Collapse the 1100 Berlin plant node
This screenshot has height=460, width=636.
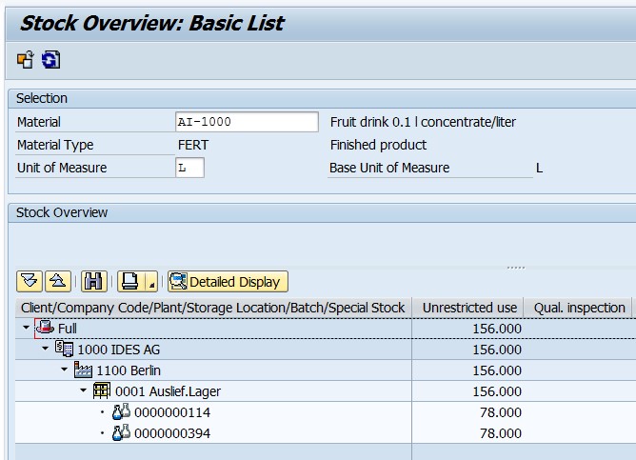[64, 370]
